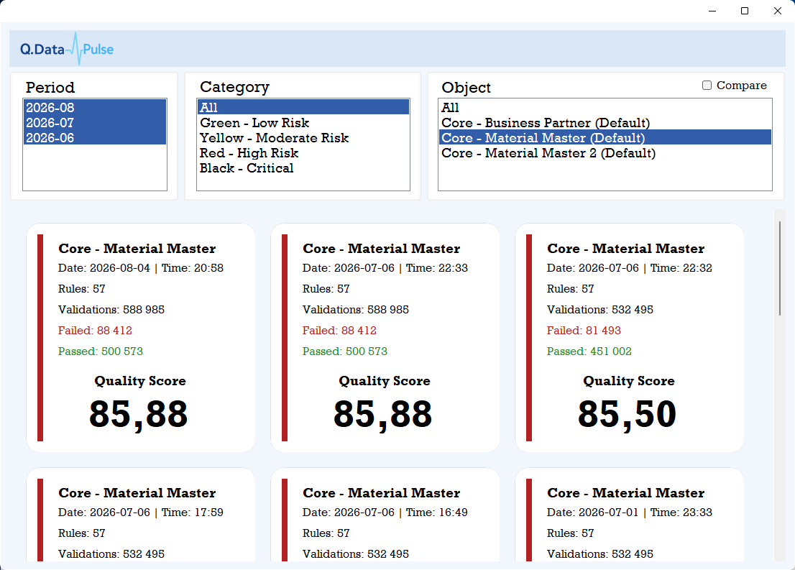Open the card timed 17:59

point(141,515)
